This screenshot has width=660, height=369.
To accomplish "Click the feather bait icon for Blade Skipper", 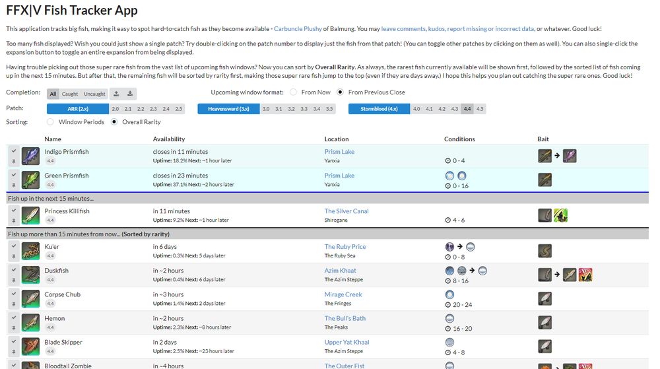I will (x=544, y=347).
